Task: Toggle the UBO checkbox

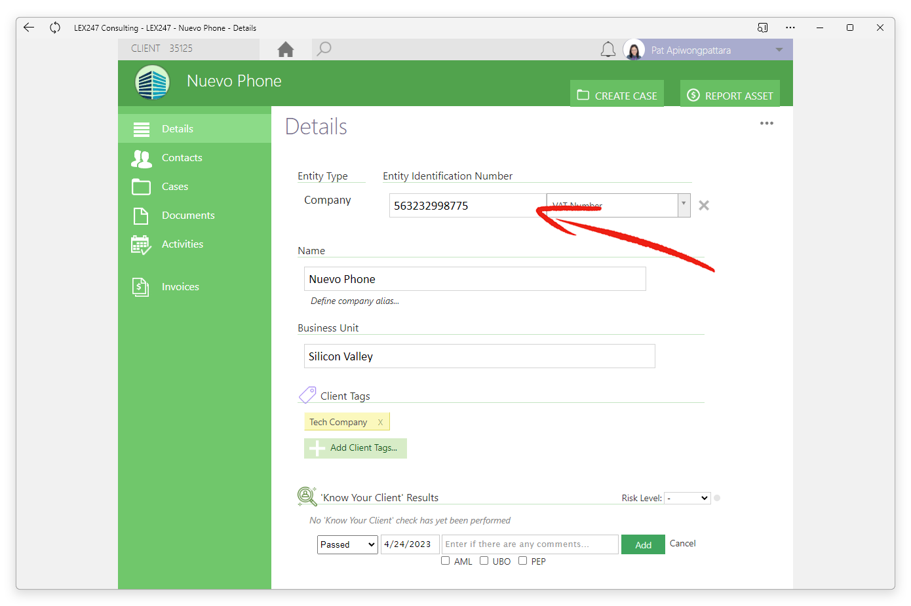Action: coord(484,561)
